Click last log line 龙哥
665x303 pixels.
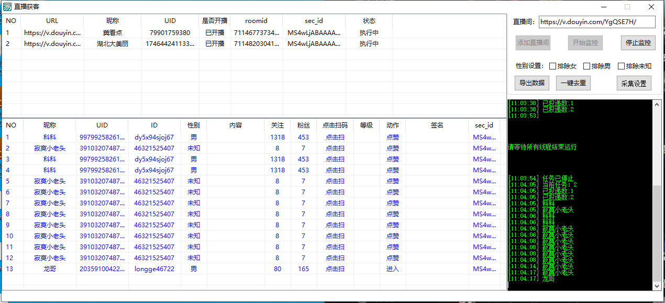[548, 279]
